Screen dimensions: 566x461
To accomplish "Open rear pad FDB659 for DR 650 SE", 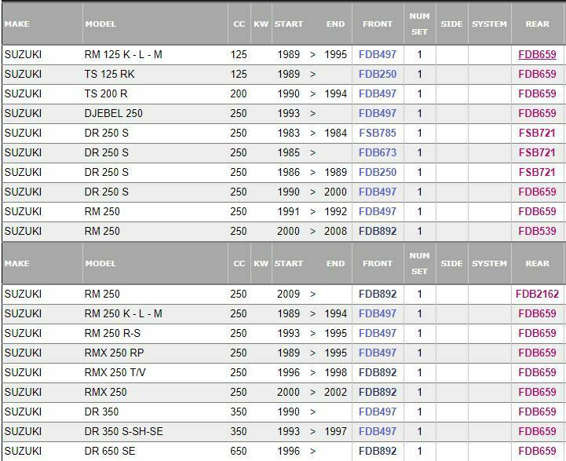I will [x=537, y=451].
